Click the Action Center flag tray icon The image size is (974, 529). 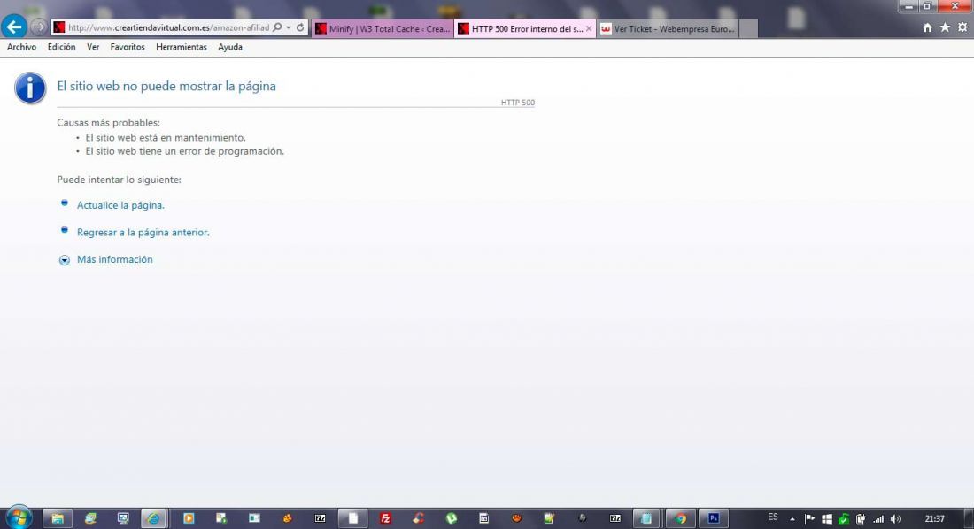click(809, 519)
